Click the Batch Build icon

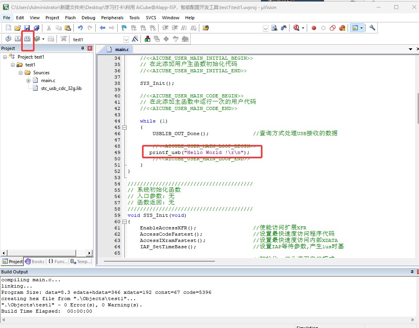pos(37,39)
